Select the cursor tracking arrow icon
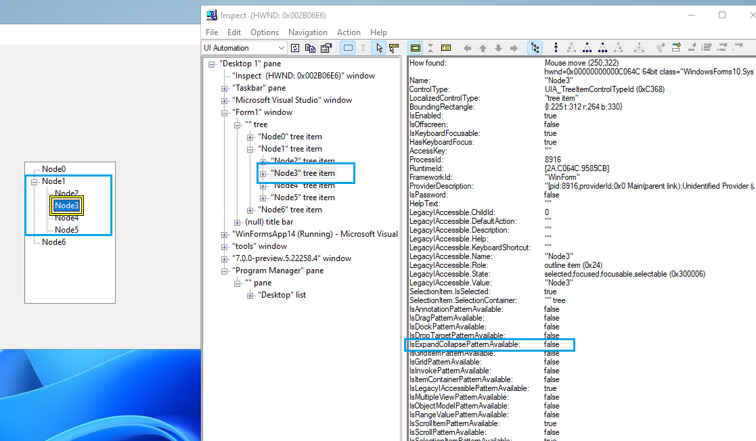Image resolution: width=756 pixels, height=441 pixels. [x=380, y=47]
